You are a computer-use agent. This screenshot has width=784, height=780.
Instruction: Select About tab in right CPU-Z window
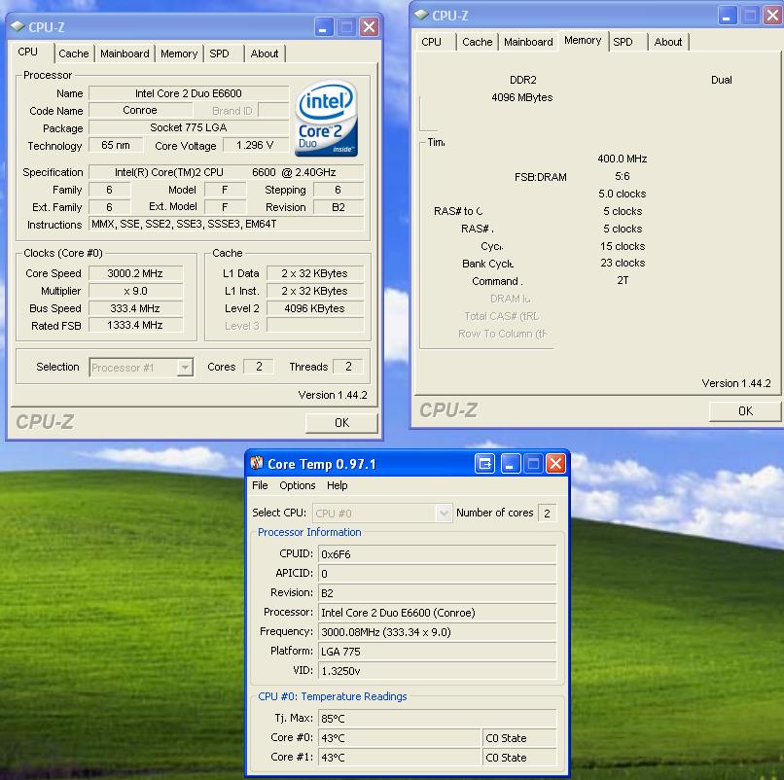(668, 42)
